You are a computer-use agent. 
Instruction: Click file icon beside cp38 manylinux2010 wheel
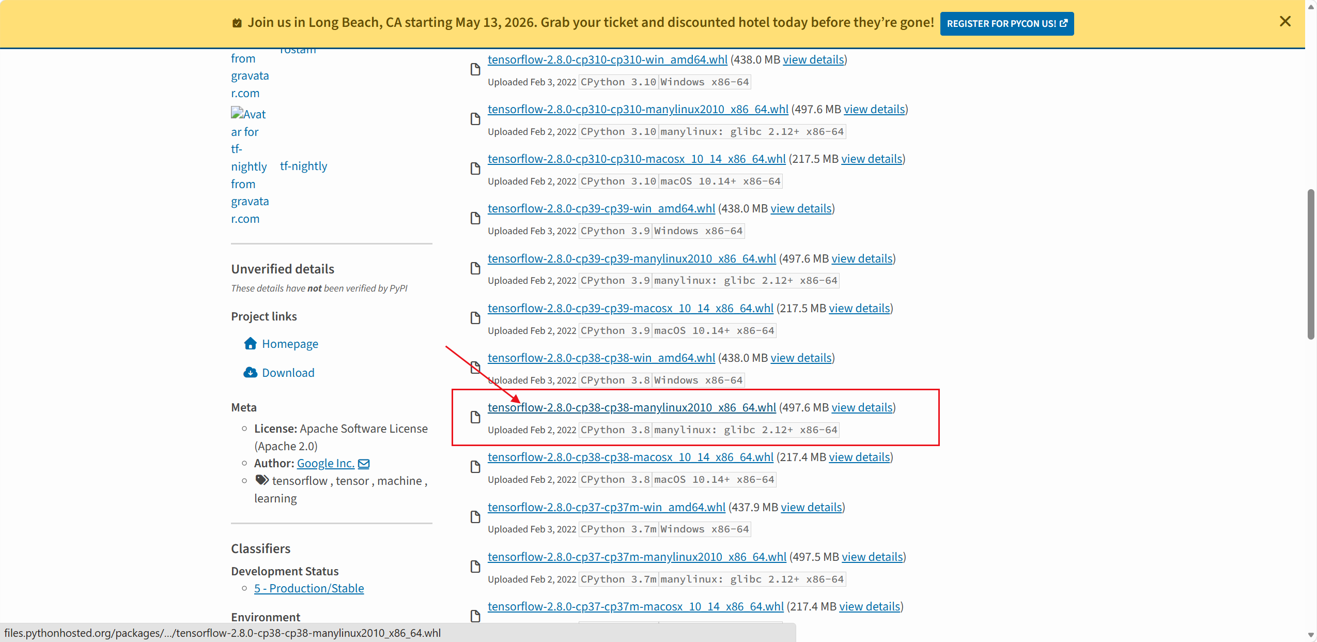475,417
